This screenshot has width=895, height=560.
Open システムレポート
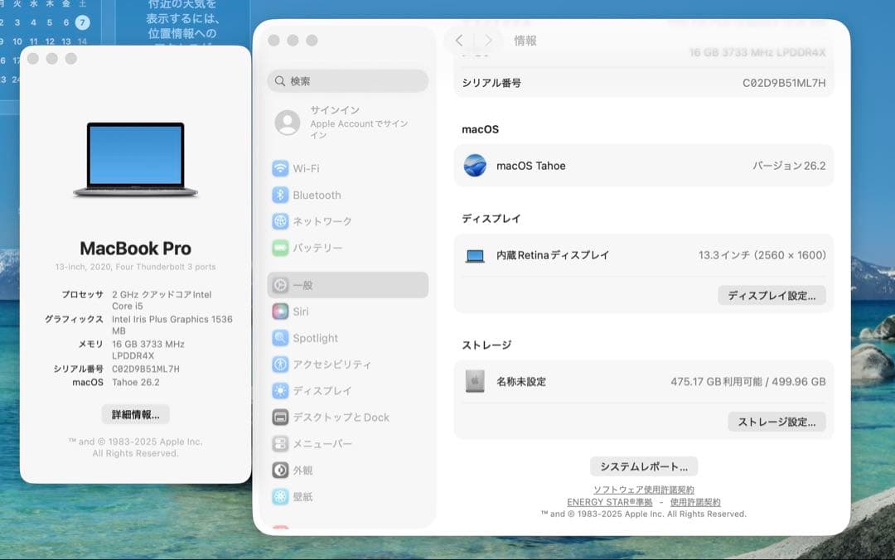[643, 466]
